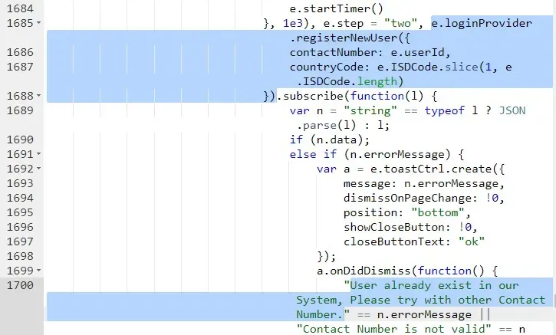Collapse the code fold at line 1699
The width and height of the screenshot is (556, 335).
pos(38,270)
